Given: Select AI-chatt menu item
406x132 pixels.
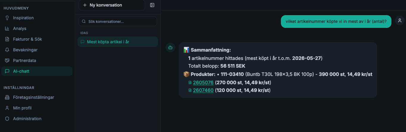Looking at the screenshot, I should pyautogui.click(x=37, y=71).
